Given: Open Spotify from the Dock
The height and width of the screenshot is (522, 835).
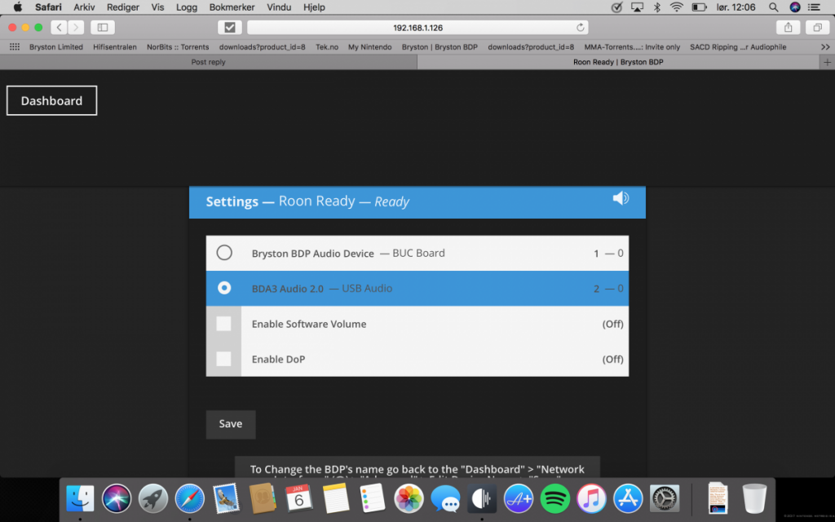Looking at the screenshot, I should pyautogui.click(x=554, y=498).
